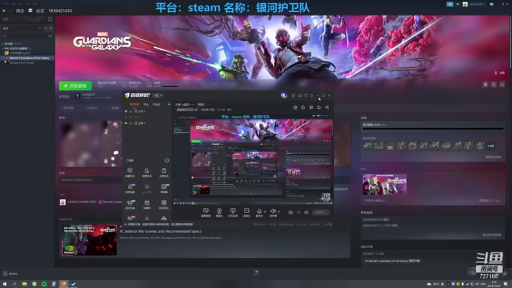Open the user avatar in streaming app title bar
Viewport: 512px width, 288px height.
[284, 95]
